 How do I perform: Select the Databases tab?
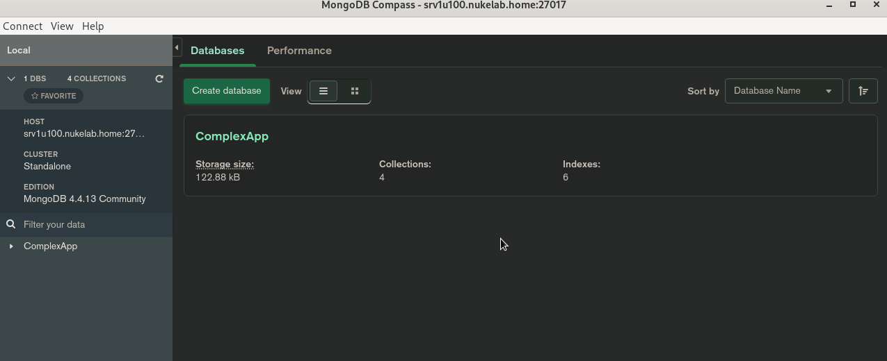pyautogui.click(x=217, y=51)
